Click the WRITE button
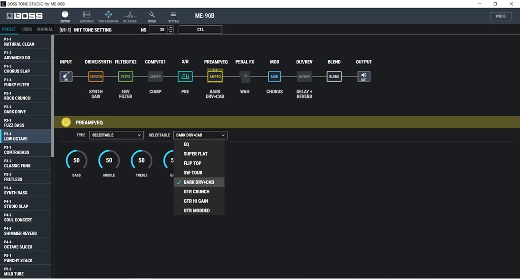520x279 pixels. [501, 16]
